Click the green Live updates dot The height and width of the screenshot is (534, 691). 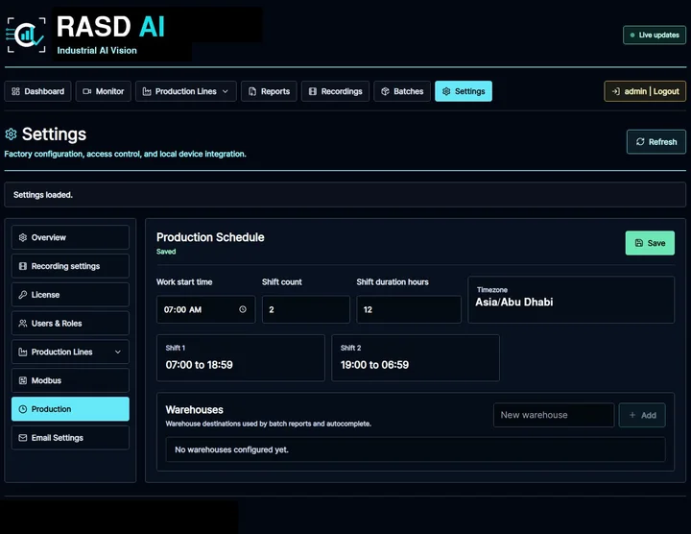pos(632,35)
